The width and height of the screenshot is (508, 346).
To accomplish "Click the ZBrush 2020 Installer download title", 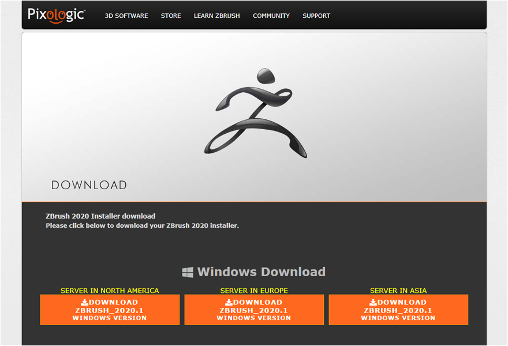I will pyautogui.click(x=100, y=216).
